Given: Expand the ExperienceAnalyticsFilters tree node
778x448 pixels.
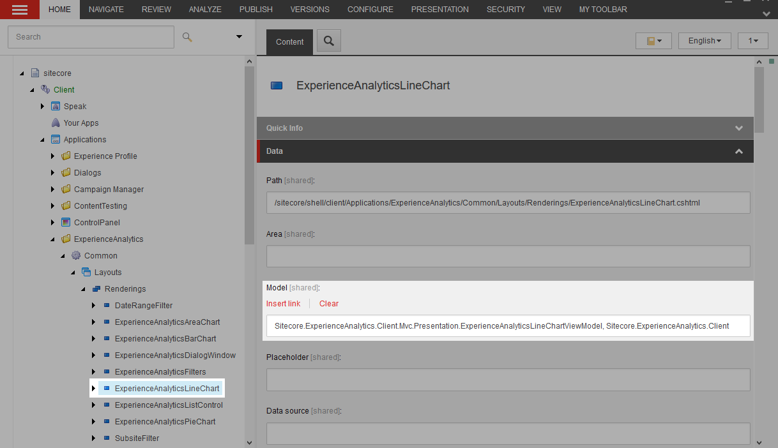Looking at the screenshot, I should point(93,371).
